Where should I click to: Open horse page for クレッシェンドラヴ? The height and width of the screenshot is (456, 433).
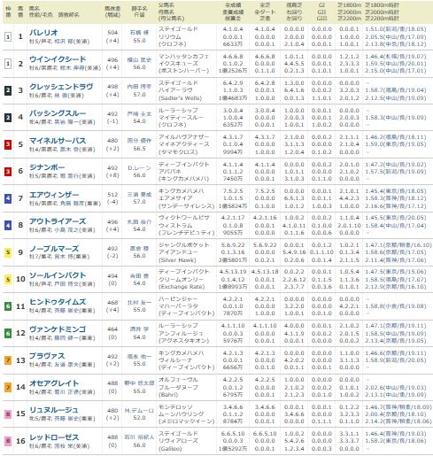(61, 87)
